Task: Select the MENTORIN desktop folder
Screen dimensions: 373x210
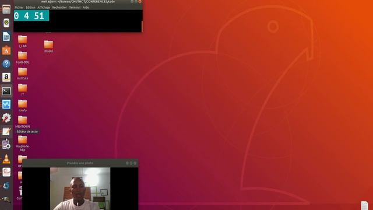Action: click(23, 122)
